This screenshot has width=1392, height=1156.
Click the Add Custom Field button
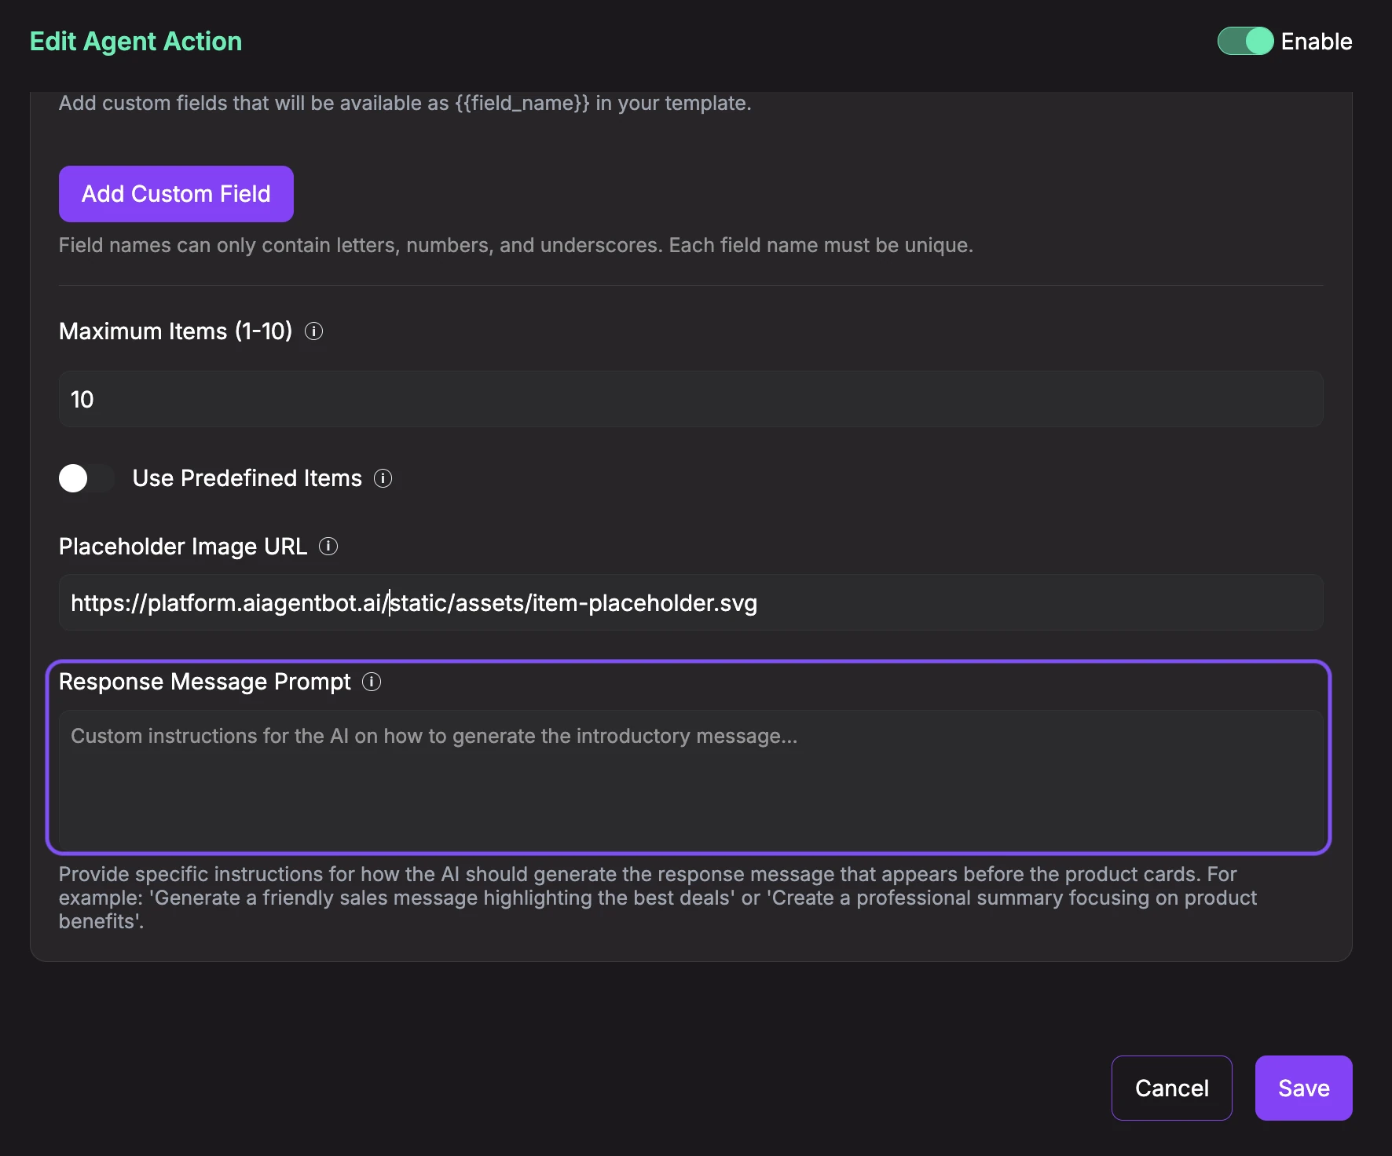[x=175, y=193]
